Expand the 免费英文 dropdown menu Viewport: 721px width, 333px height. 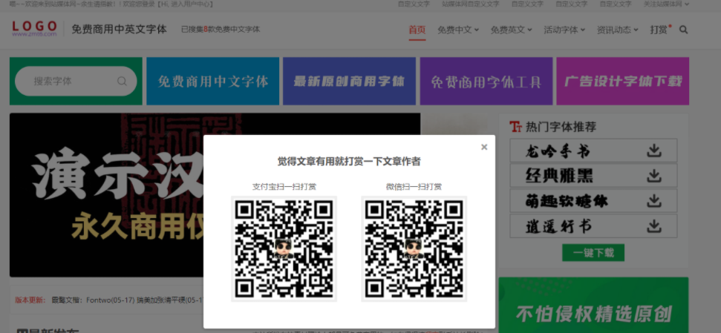(x=511, y=30)
